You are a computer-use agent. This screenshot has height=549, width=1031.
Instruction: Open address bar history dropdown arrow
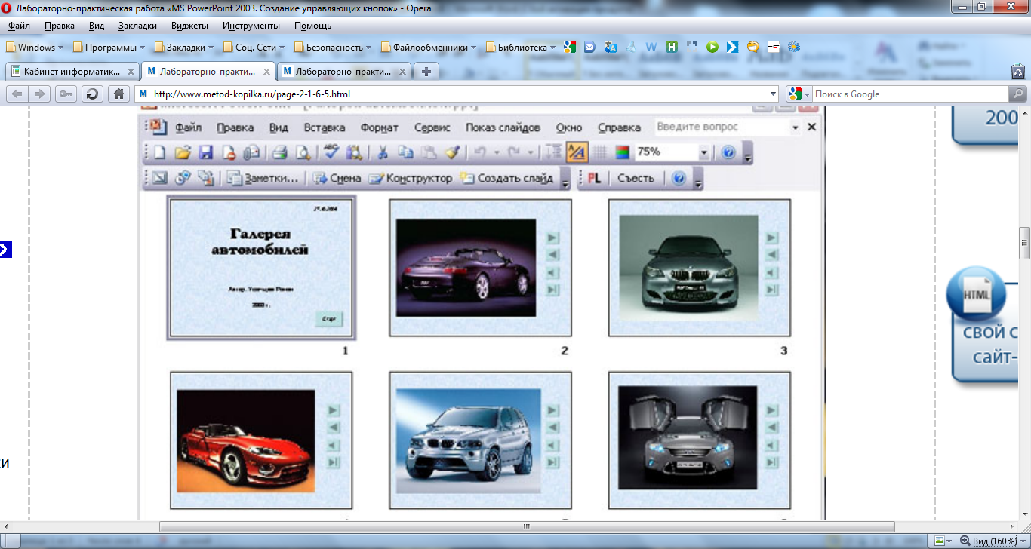point(772,94)
